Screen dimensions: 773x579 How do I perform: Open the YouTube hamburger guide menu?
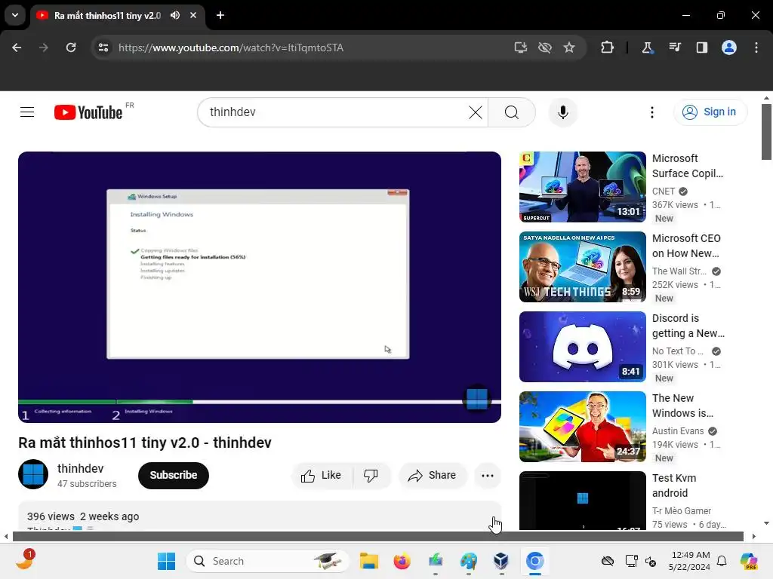[27, 112]
